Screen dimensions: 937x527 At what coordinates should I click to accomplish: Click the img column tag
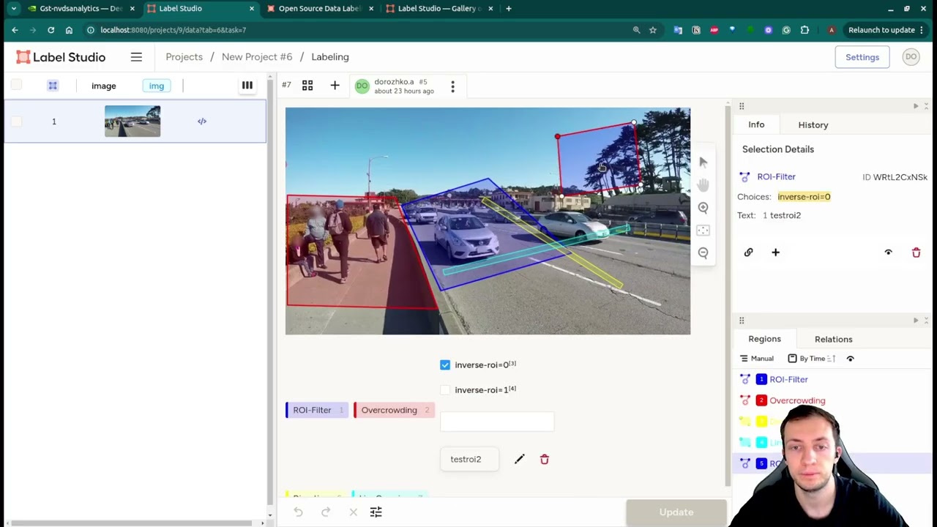(157, 86)
